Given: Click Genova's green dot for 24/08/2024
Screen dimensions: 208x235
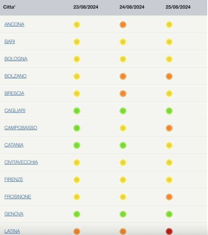Looking at the screenshot, I should (123, 214).
